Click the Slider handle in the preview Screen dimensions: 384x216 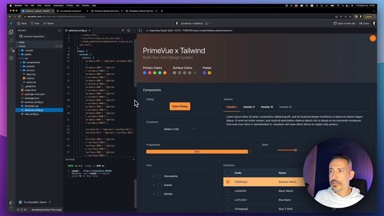click(x=296, y=150)
